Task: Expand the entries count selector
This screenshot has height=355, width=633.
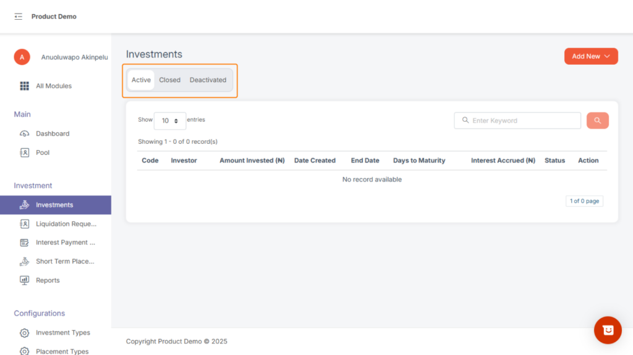Action: click(169, 121)
